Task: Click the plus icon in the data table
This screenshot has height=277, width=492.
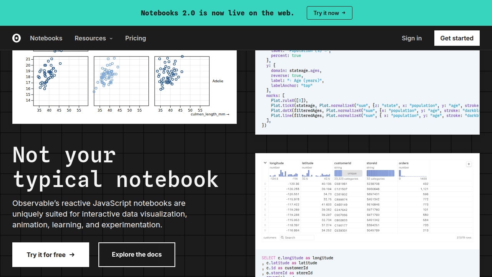Action: (469, 164)
